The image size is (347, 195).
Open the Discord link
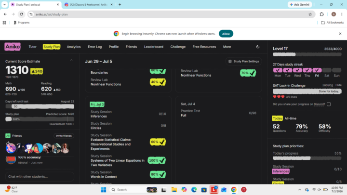[319, 104]
